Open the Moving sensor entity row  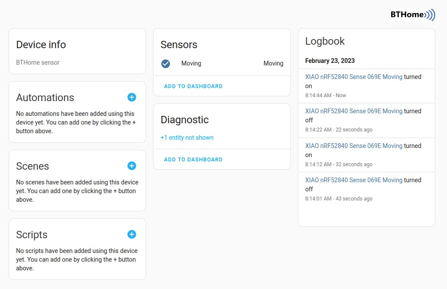[191, 63]
